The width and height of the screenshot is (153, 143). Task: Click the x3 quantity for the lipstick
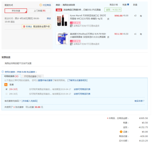point(135,16)
